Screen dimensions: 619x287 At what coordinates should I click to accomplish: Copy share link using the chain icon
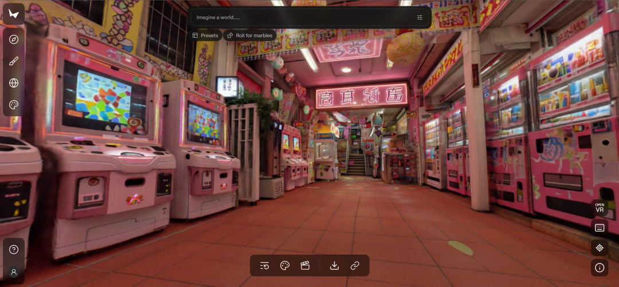355,266
